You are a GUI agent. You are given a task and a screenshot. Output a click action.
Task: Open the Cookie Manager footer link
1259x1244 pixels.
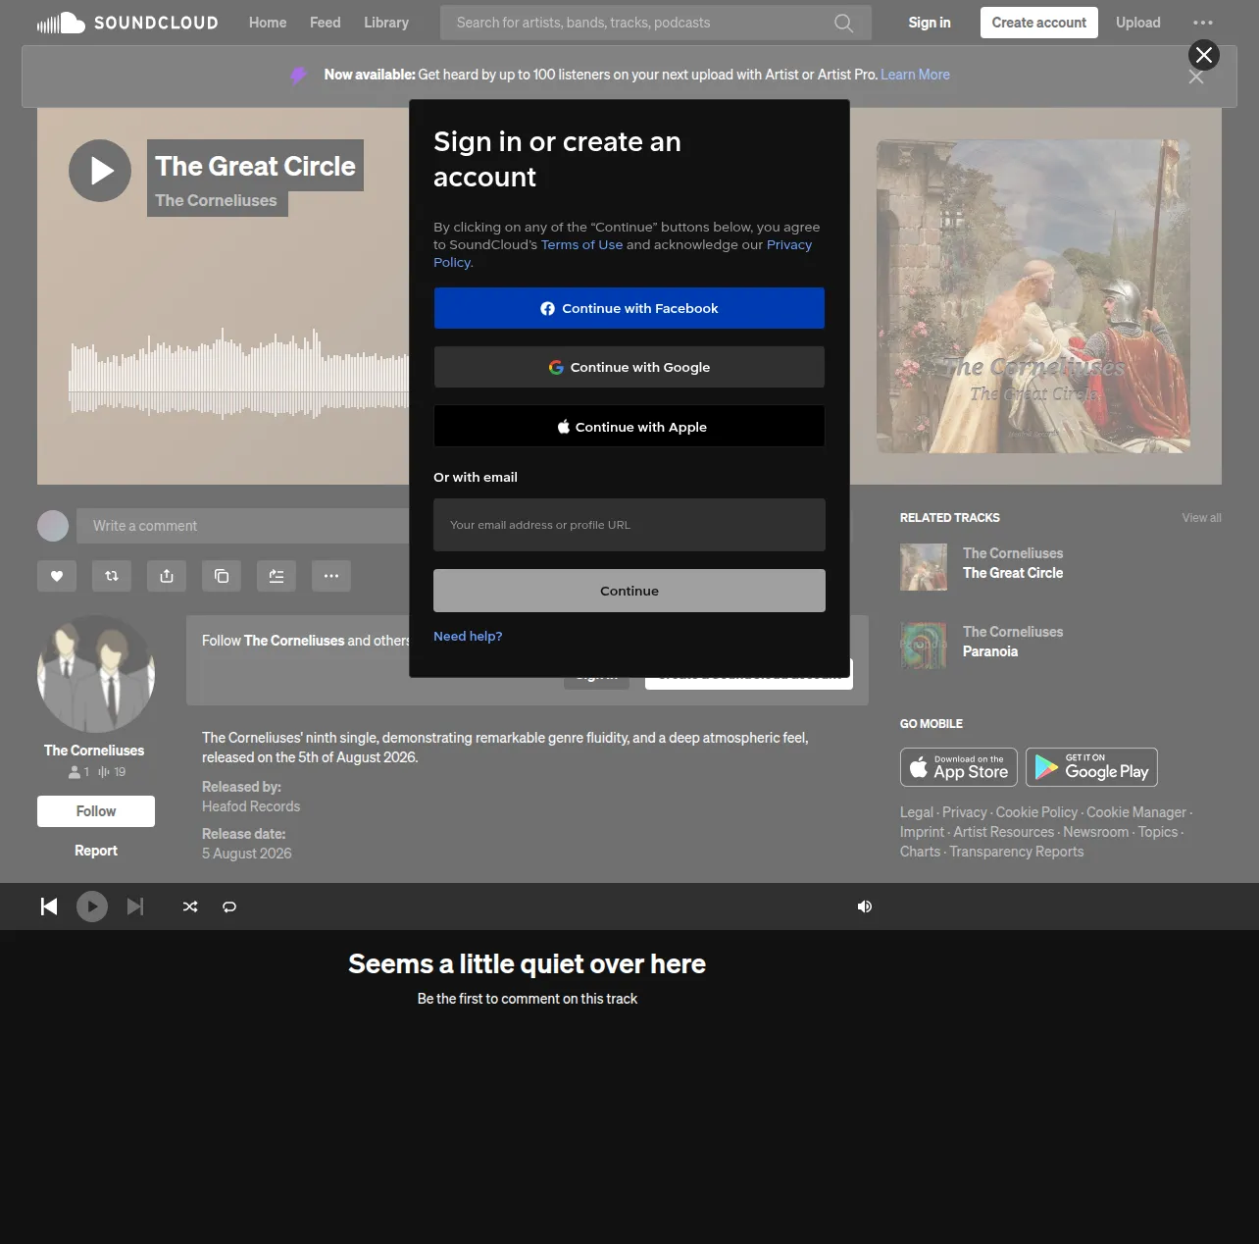coord(1136,812)
